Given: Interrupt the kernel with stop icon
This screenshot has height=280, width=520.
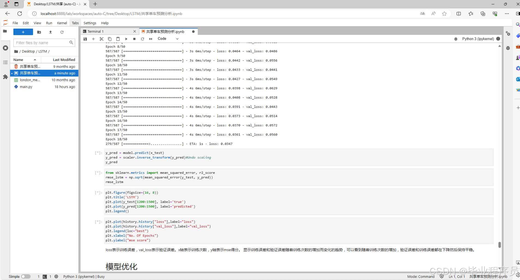Looking at the screenshot, I should (x=134, y=39).
